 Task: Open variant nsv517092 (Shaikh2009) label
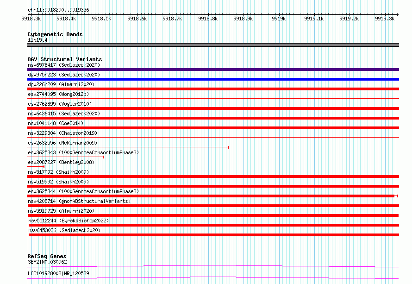58,172
